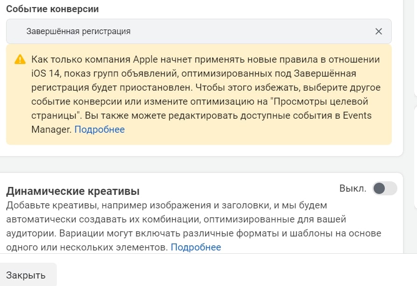417x286 pixels.
Task: Click the Динамические креативы description paragraph
Action: (194, 226)
